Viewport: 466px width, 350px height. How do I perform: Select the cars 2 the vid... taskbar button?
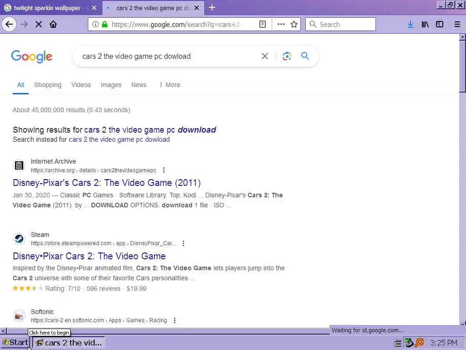coord(69,343)
